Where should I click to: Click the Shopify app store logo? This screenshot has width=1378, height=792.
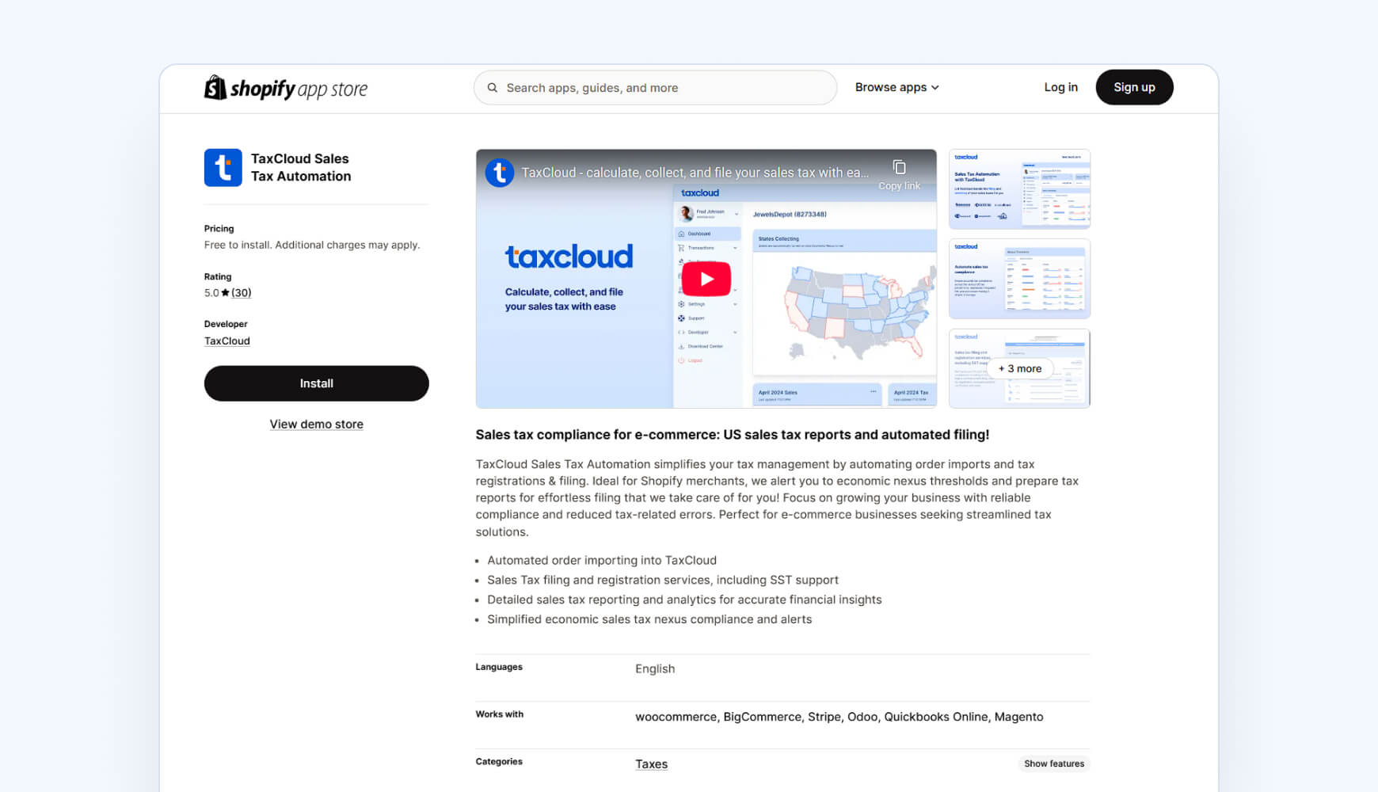click(x=286, y=88)
